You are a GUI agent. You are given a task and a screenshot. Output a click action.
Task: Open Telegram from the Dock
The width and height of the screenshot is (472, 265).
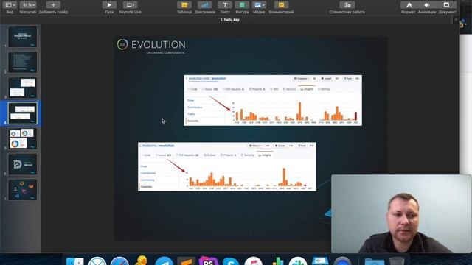coord(164,261)
